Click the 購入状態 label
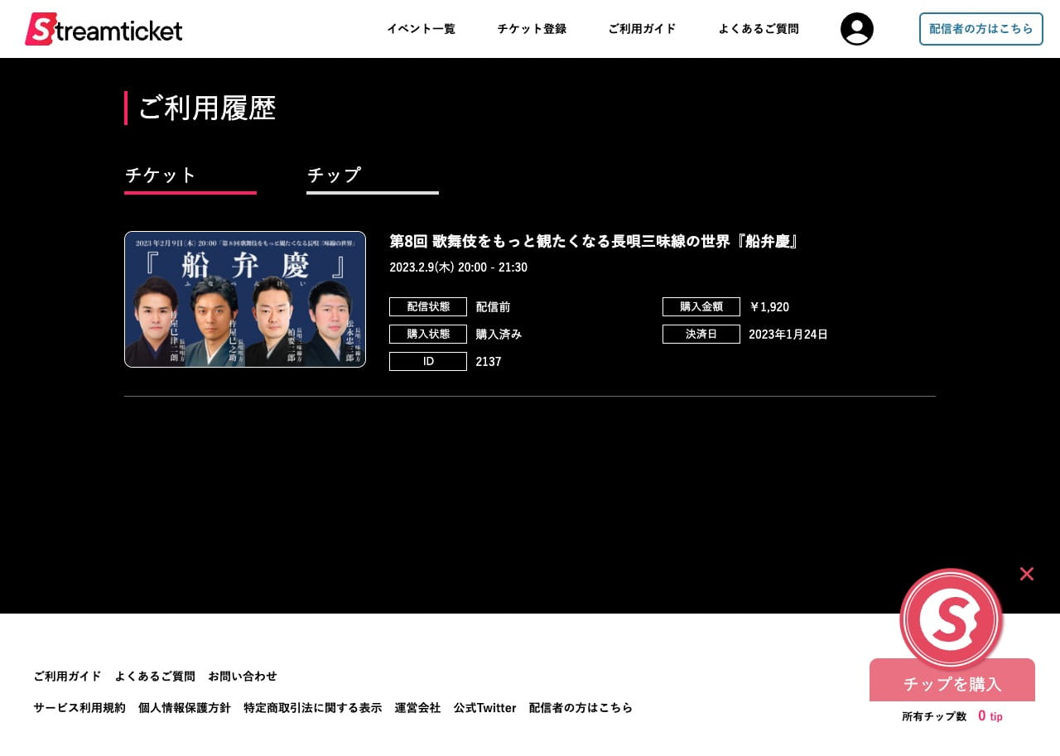 point(428,334)
